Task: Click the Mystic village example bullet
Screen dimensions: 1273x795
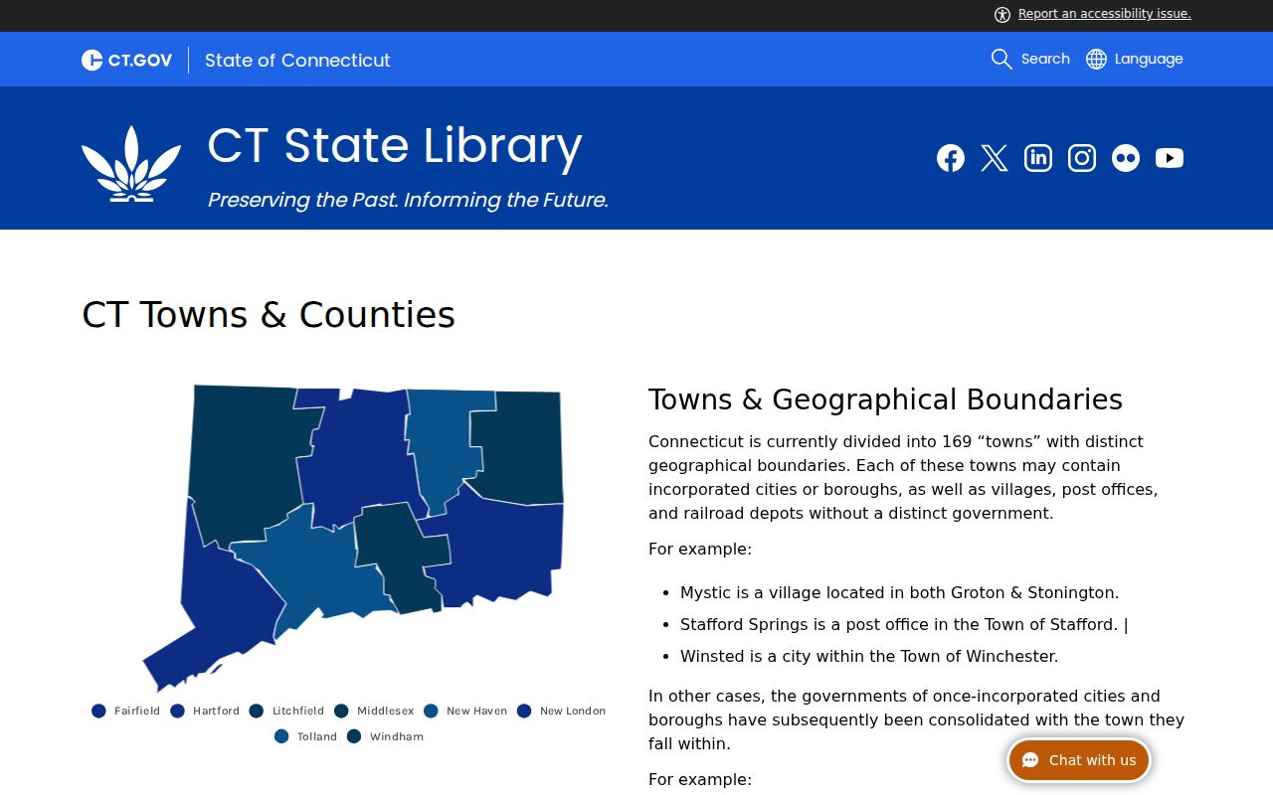Action: tap(899, 593)
